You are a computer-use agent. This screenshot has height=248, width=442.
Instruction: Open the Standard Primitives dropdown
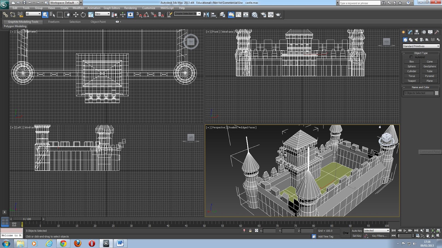click(421, 46)
